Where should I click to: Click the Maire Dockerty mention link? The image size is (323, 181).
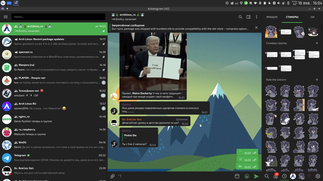coord(142,93)
